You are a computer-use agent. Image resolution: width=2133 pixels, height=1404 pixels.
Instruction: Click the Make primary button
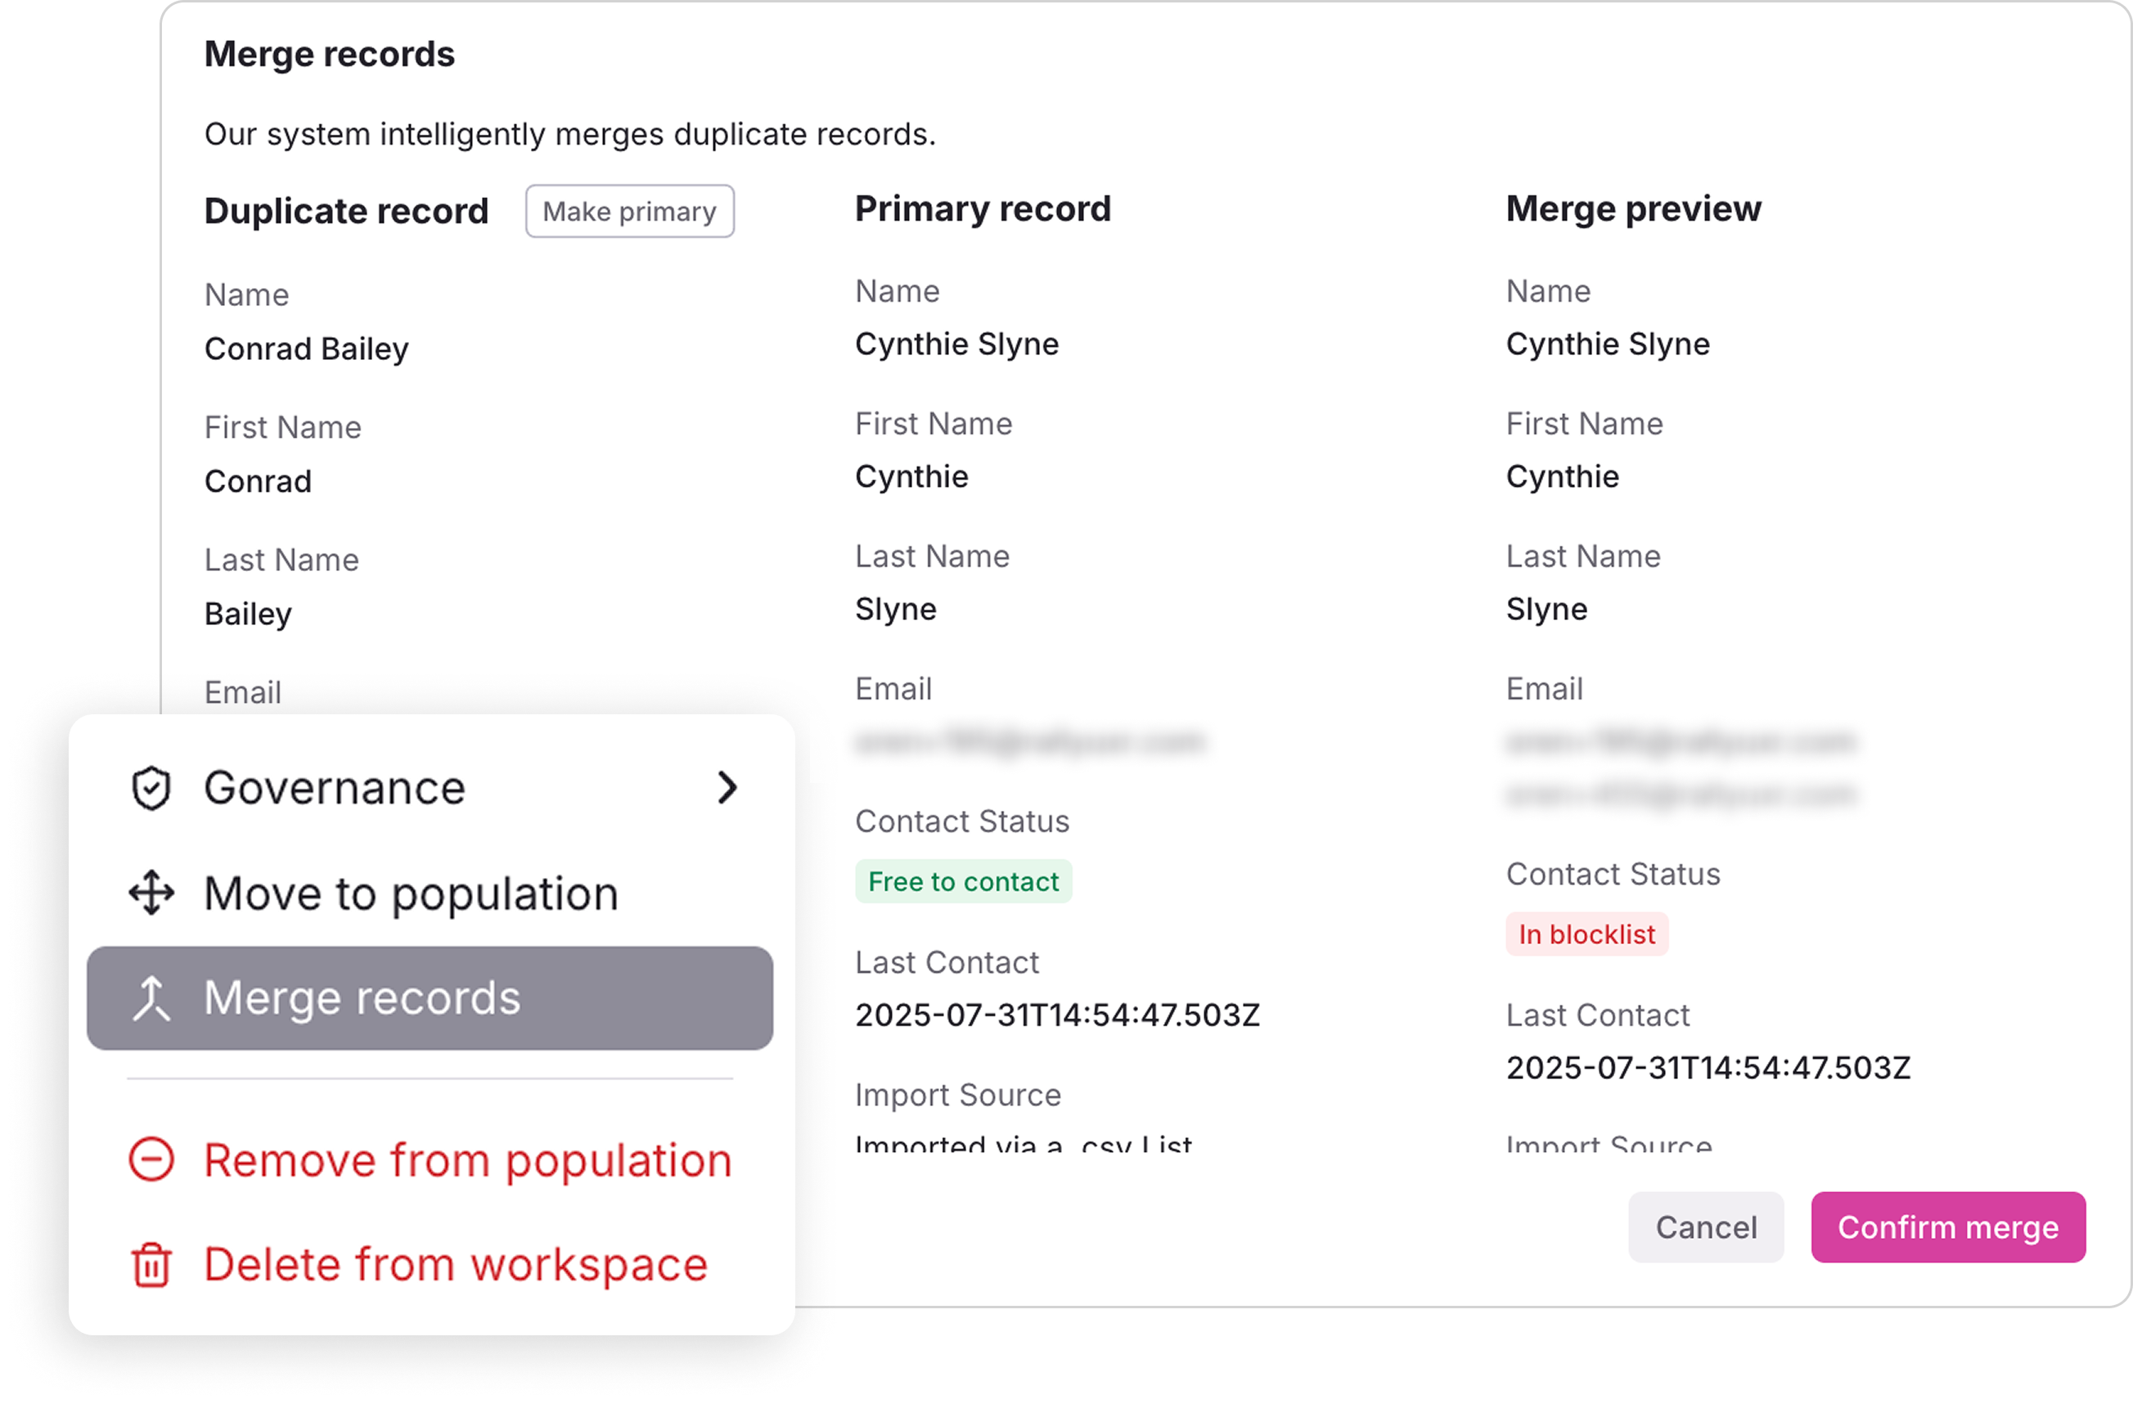click(x=629, y=211)
